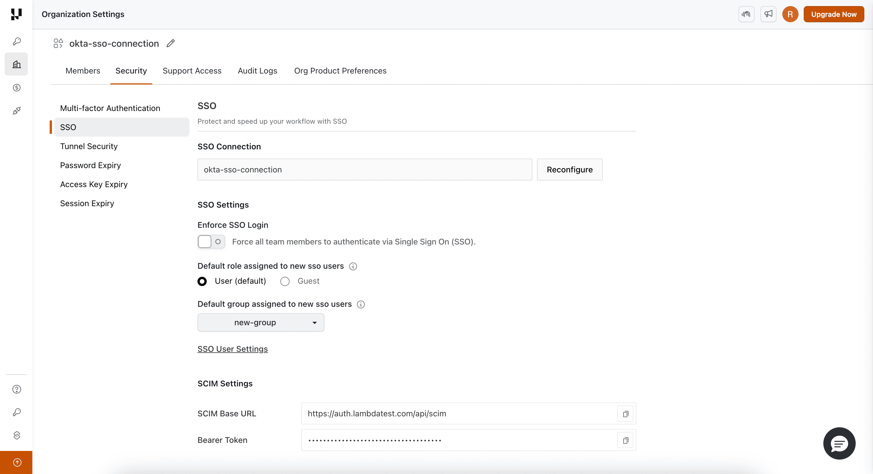The height and width of the screenshot is (474, 873).
Task: Open the help question mark icon
Action: (17, 389)
